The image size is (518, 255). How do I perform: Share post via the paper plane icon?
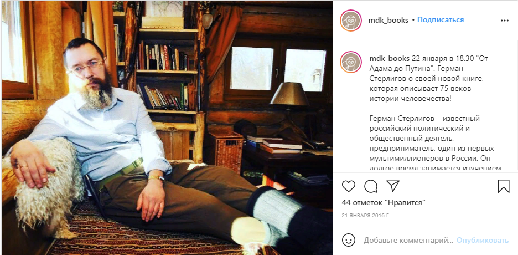click(393, 186)
